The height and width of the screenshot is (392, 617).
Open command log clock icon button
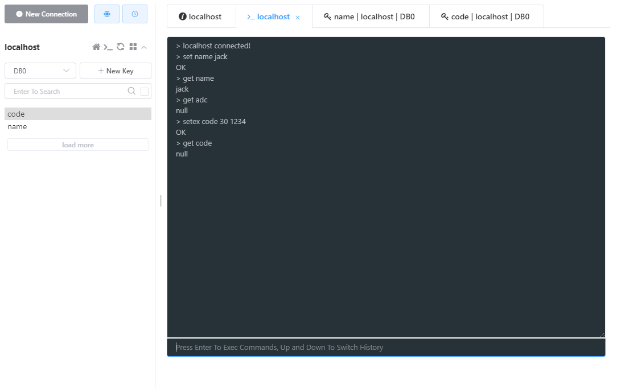[135, 14]
